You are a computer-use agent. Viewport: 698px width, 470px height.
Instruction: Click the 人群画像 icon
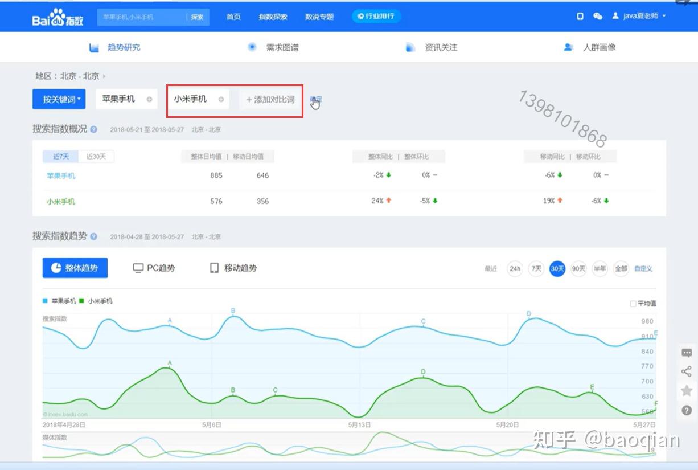point(568,48)
